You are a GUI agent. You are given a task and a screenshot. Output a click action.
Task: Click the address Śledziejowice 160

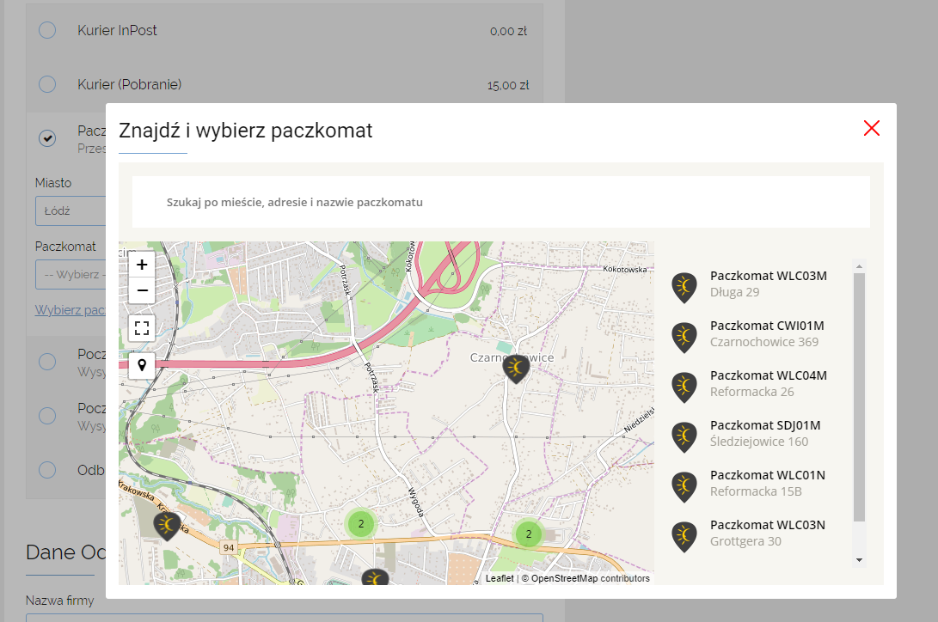coord(759,442)
